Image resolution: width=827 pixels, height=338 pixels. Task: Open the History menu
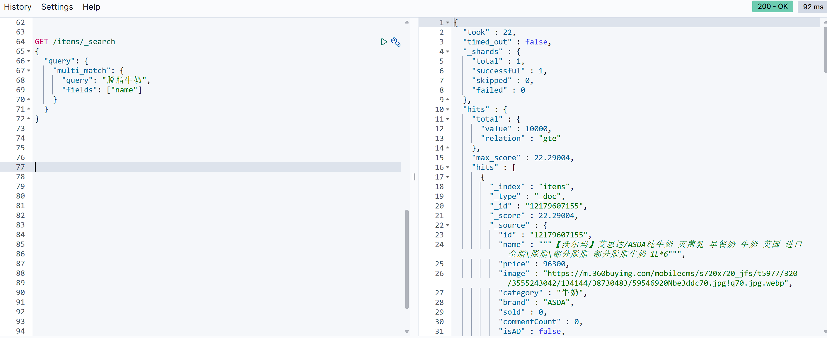coord(18,7)
